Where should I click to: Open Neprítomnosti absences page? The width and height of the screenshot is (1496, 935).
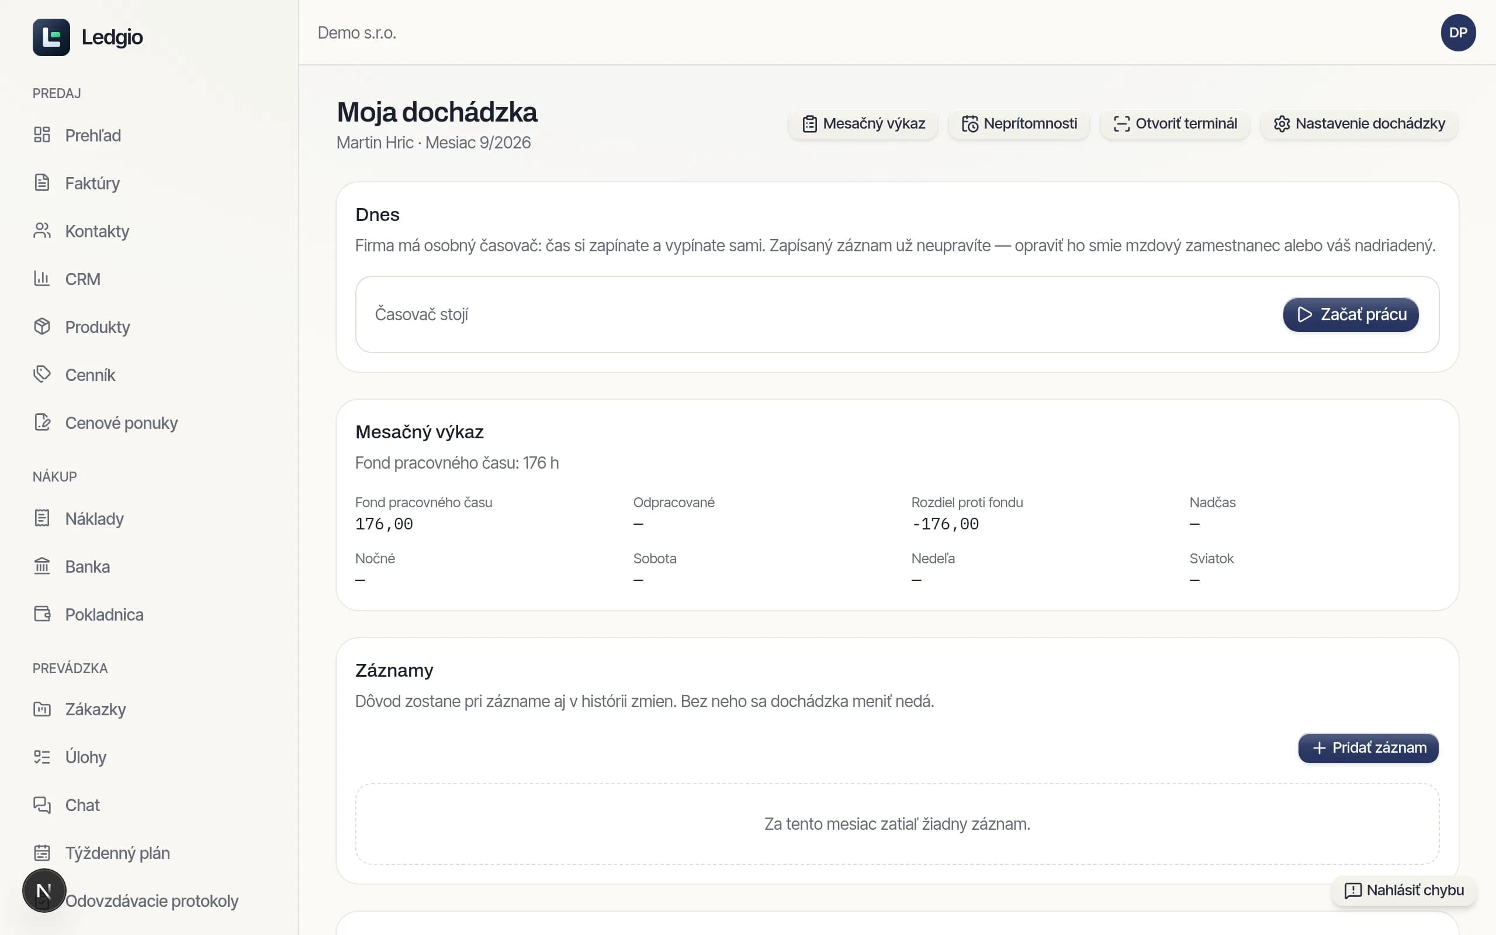click(1019, 124)
